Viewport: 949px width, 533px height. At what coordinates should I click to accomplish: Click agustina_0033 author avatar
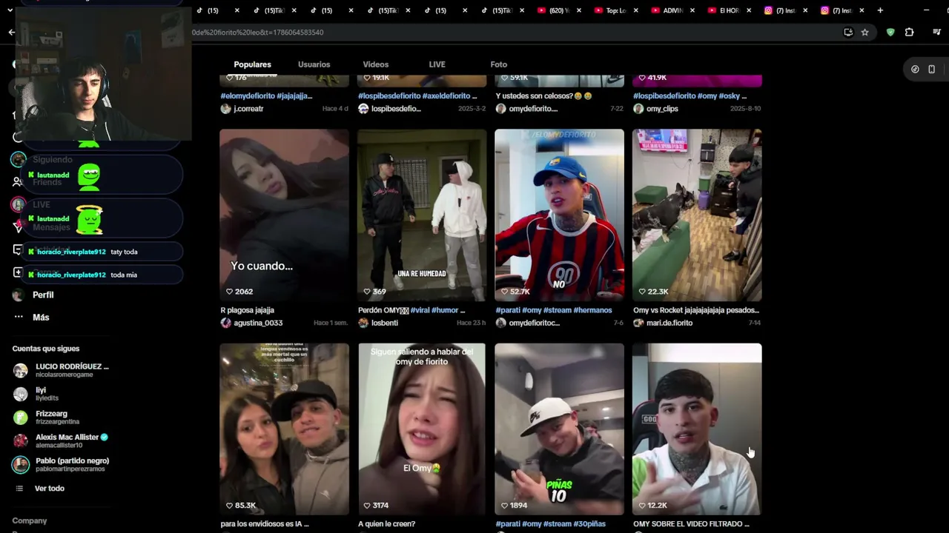tap(225, 323)
